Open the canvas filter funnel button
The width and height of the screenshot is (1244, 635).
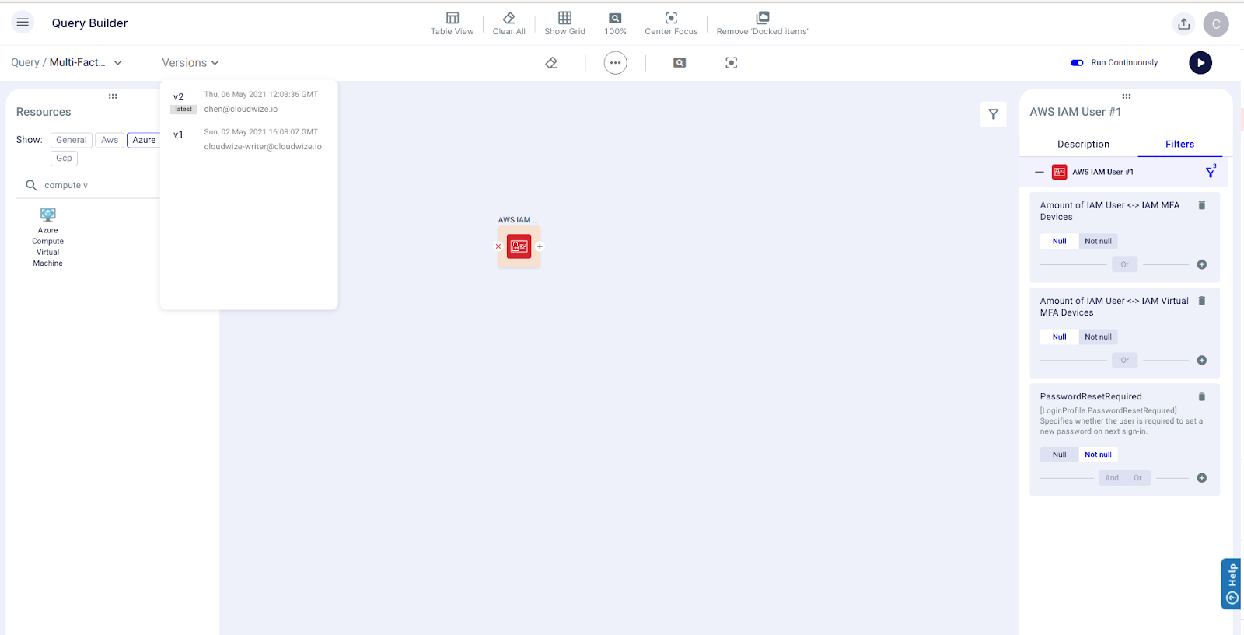pos(994,114)
